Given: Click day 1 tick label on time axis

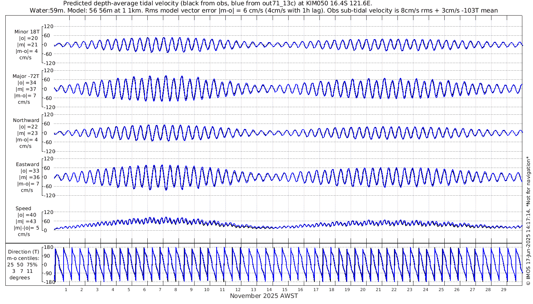Looking at the screenshot, I should [x=66, y=290].
